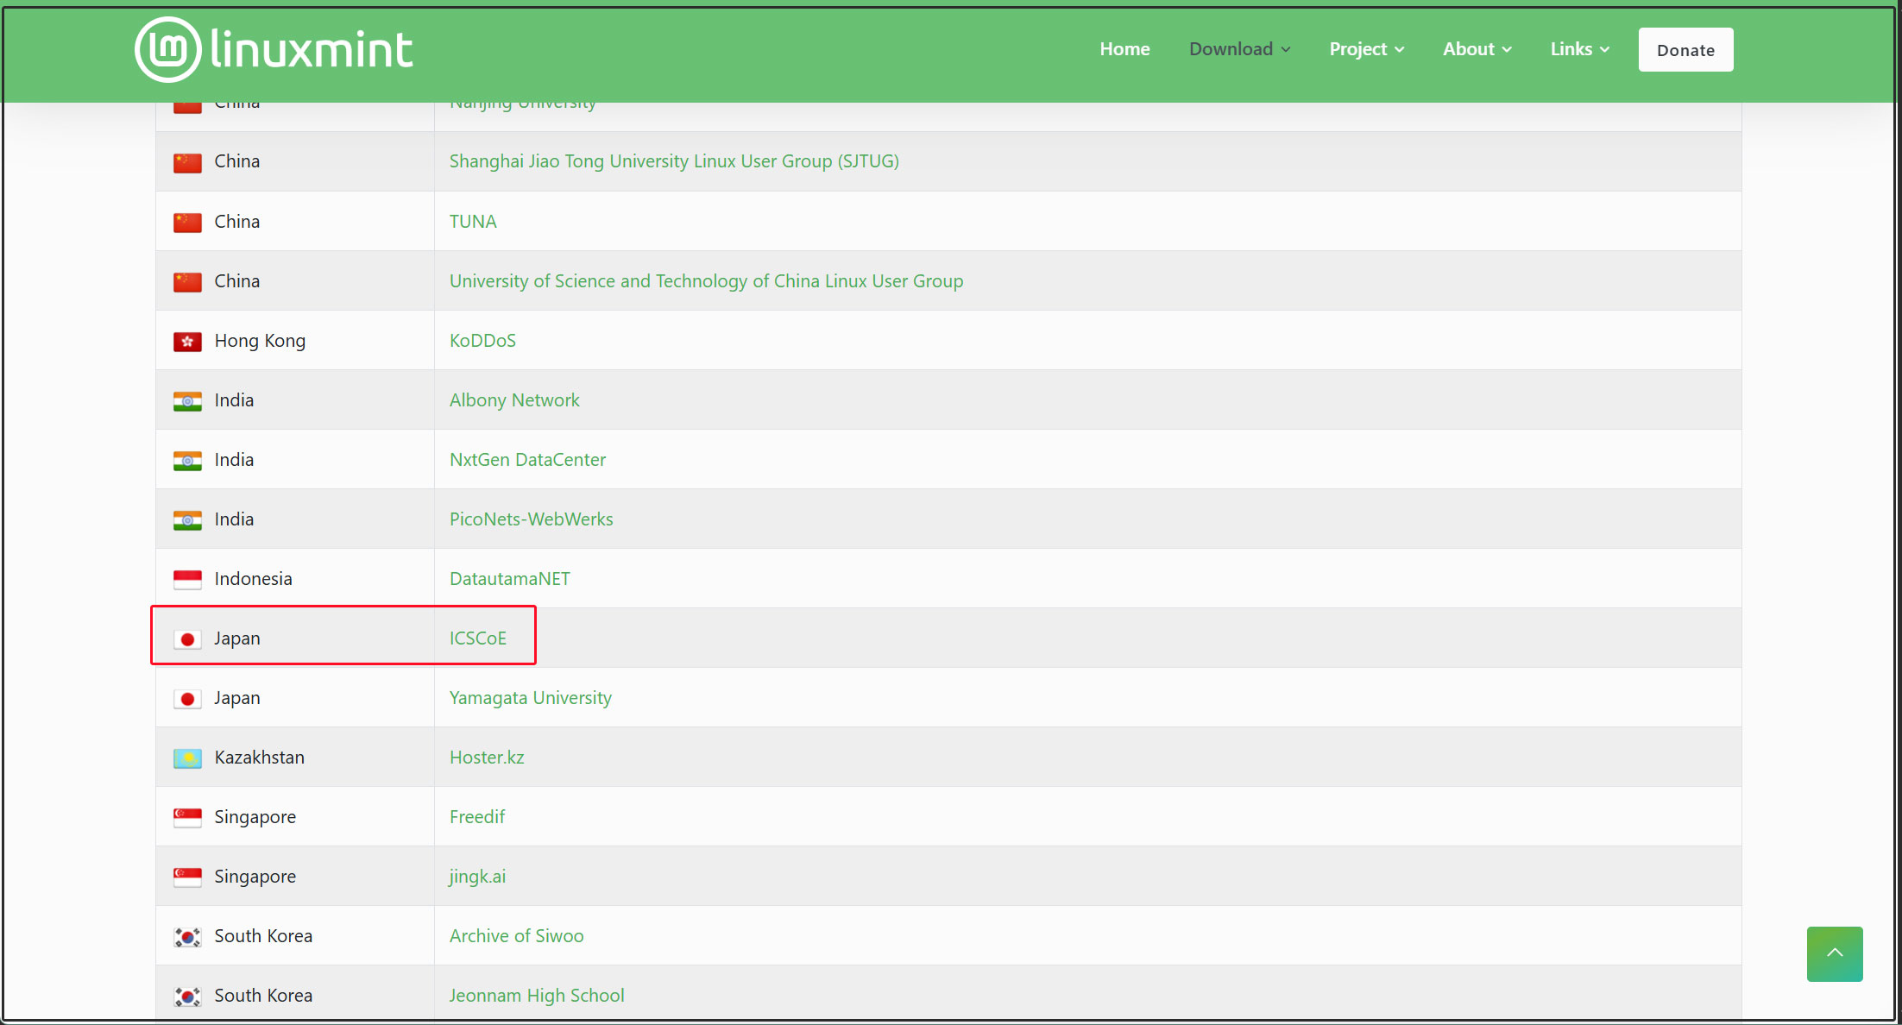This screenshot has height=1025, width=1902.
Task: Expand the About menu
Action: pos(1477,49)
